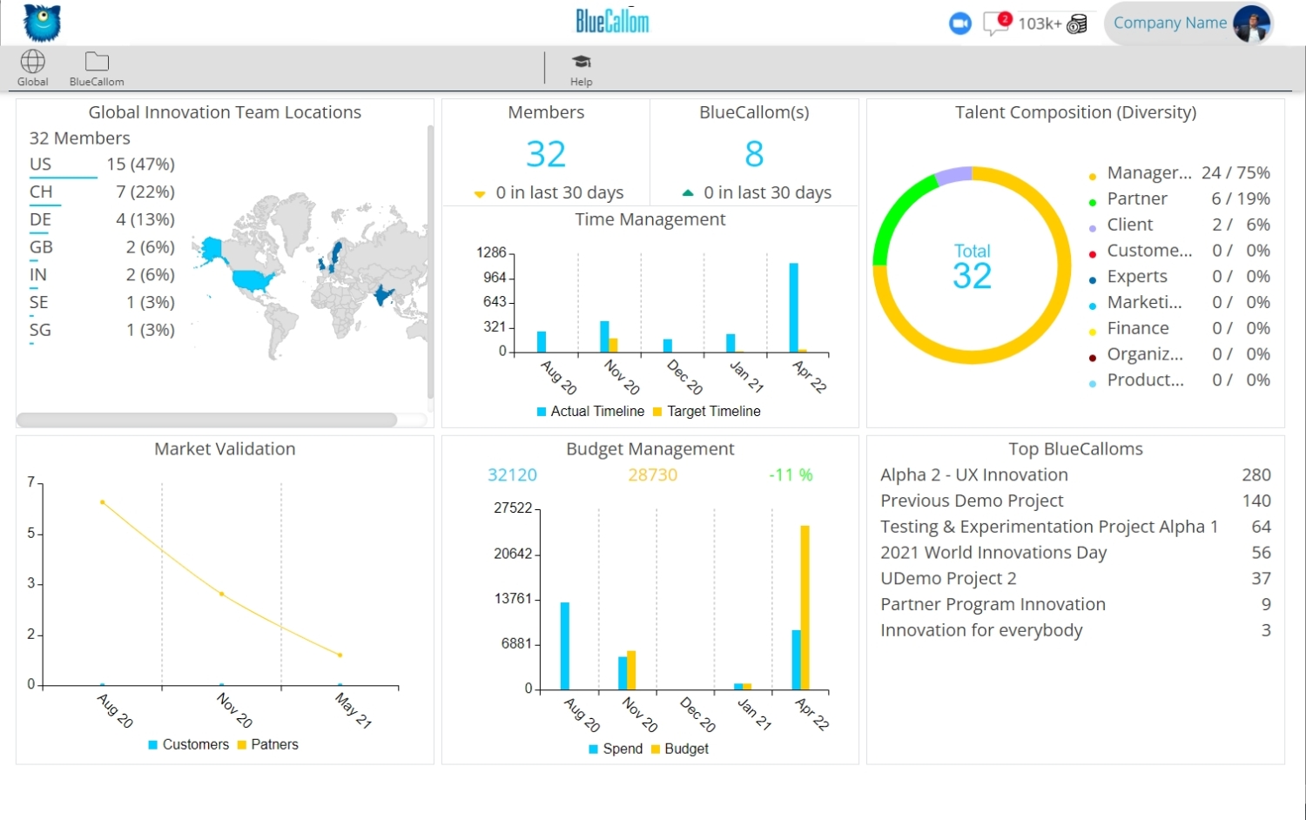Open UDemo Project 2
Image resolution: width=1306 pixels, height=820 pixels.
pyautogui.click(x=1075, y=579)
